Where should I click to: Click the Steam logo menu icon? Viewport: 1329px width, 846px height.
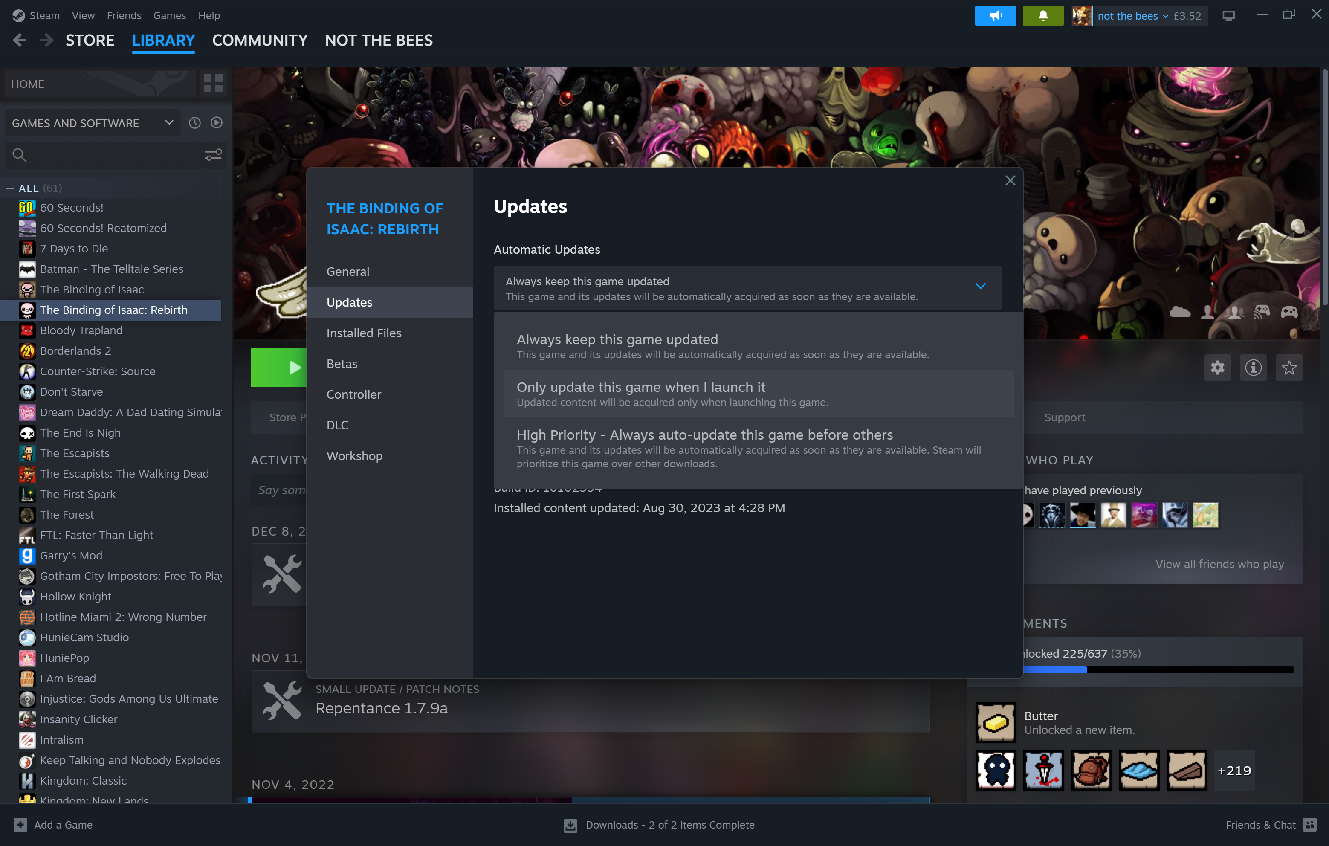18,15
